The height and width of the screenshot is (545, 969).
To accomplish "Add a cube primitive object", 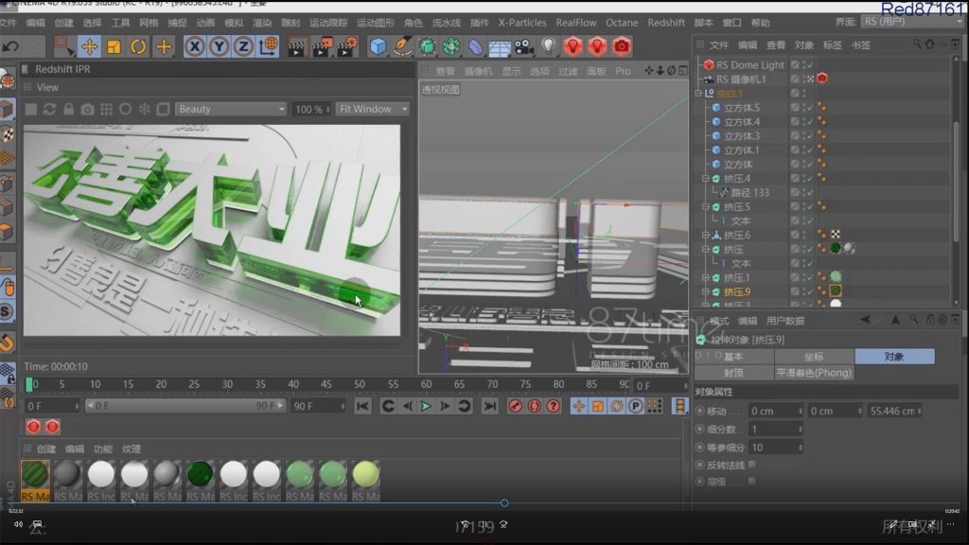I will click(379, 46).
